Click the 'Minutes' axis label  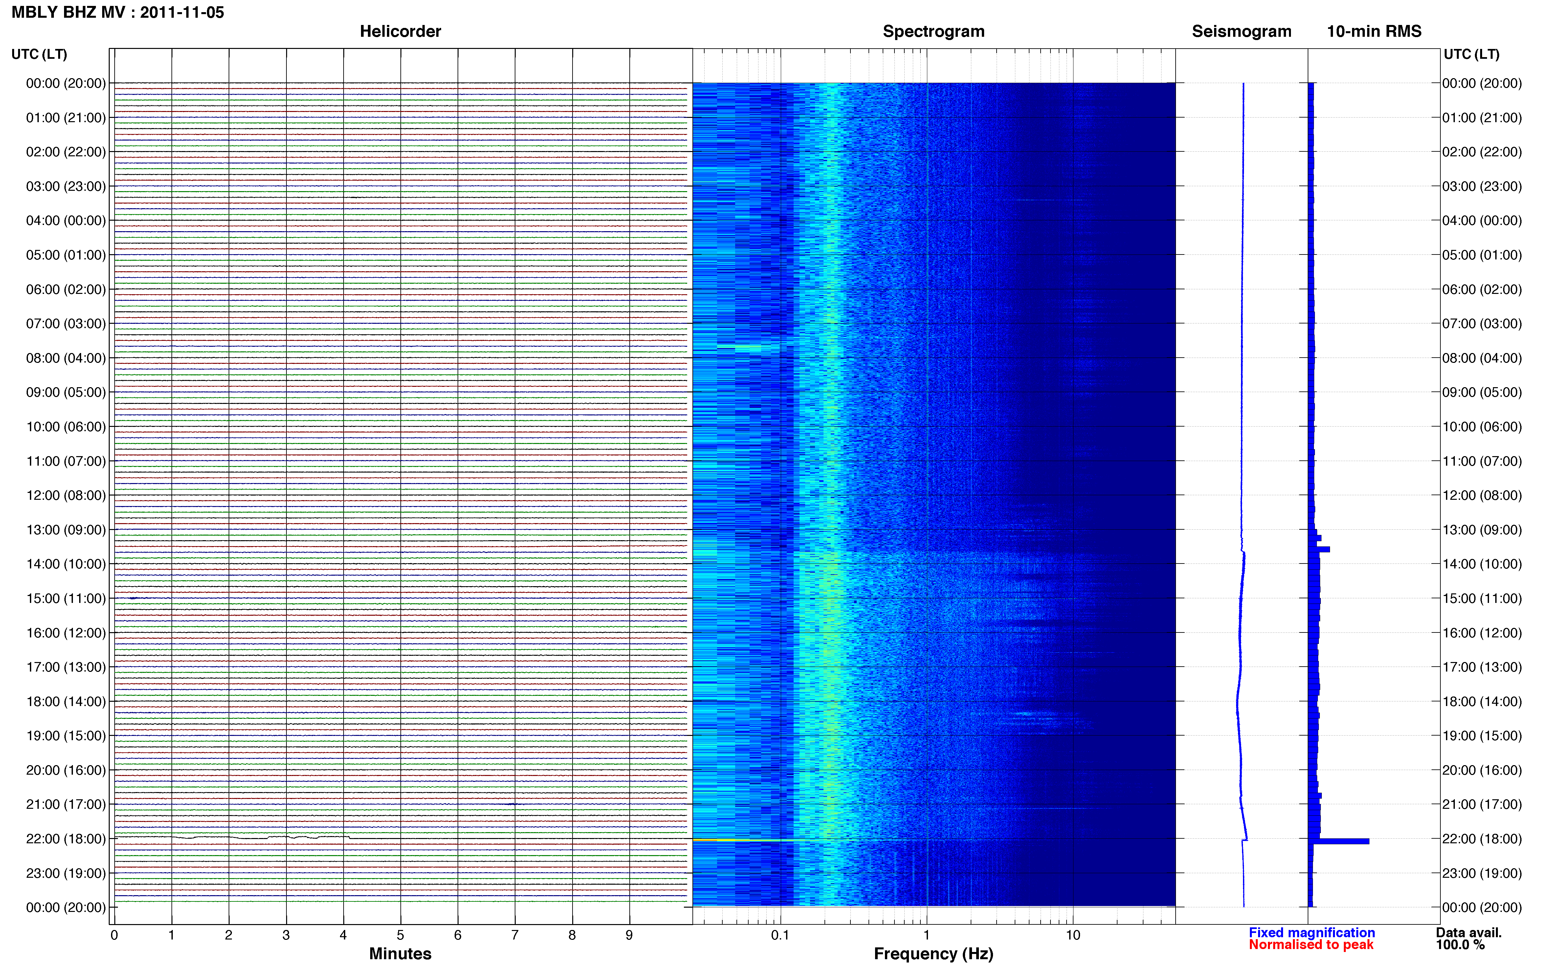tap(400, 953)
